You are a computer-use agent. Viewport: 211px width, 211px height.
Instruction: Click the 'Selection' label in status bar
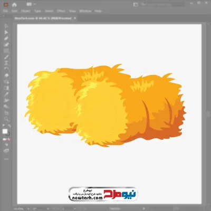point(115,209)
